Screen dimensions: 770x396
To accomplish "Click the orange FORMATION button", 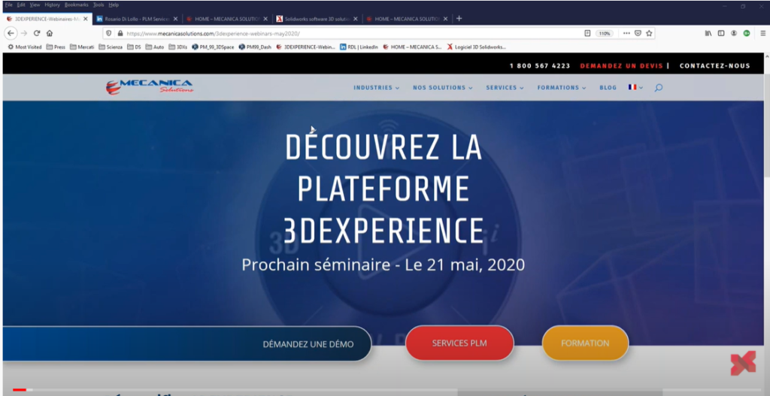I will coord(585,343).
